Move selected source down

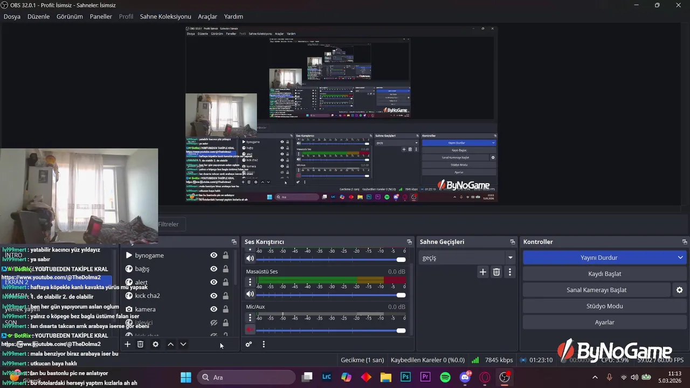183,344
